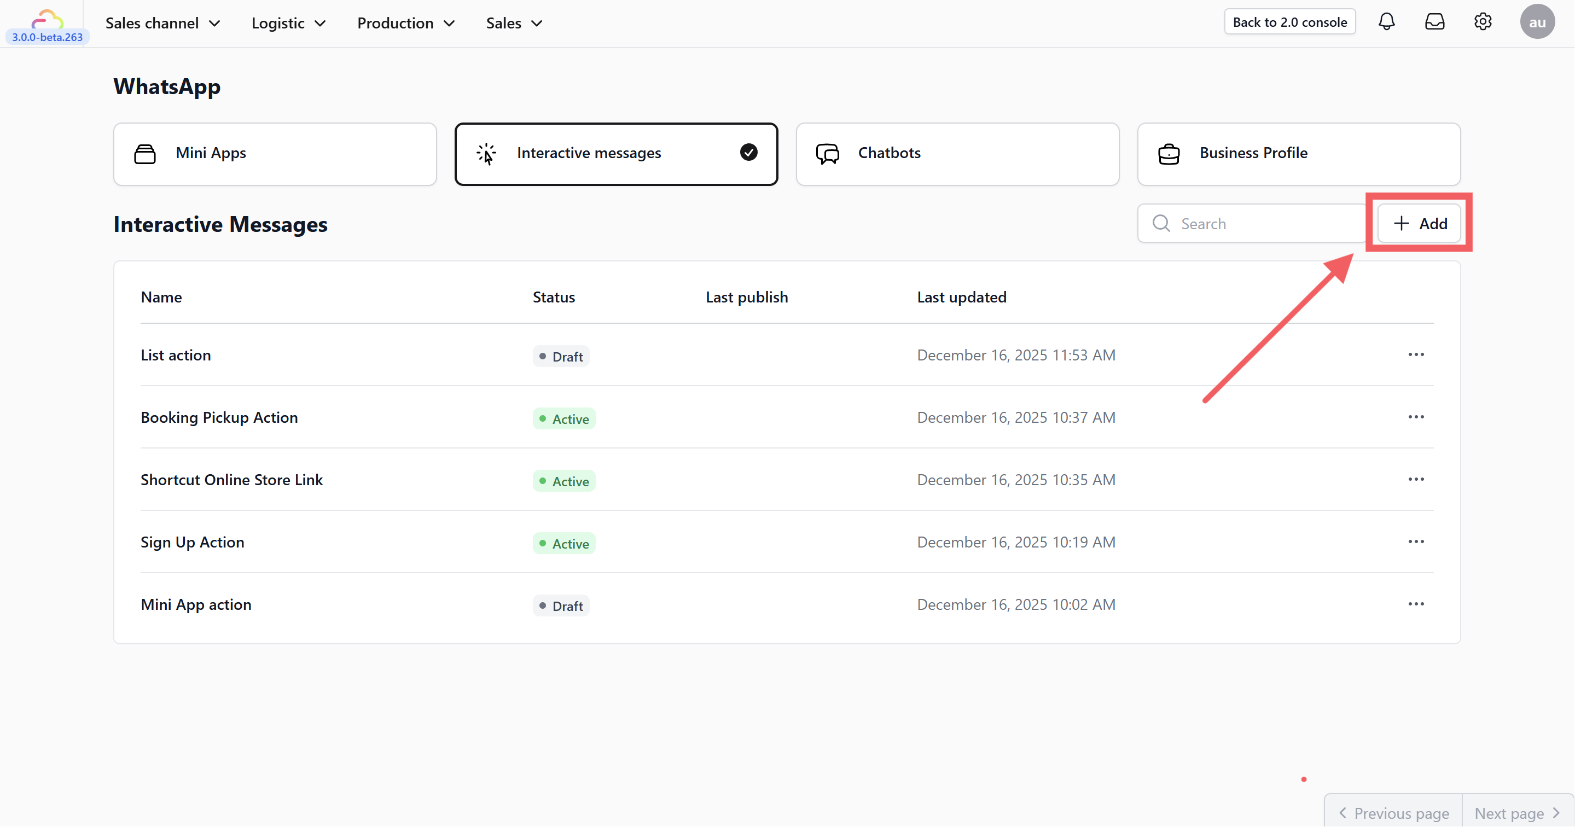
Task: Add a new interactive message
Action: pos(1419,224)
